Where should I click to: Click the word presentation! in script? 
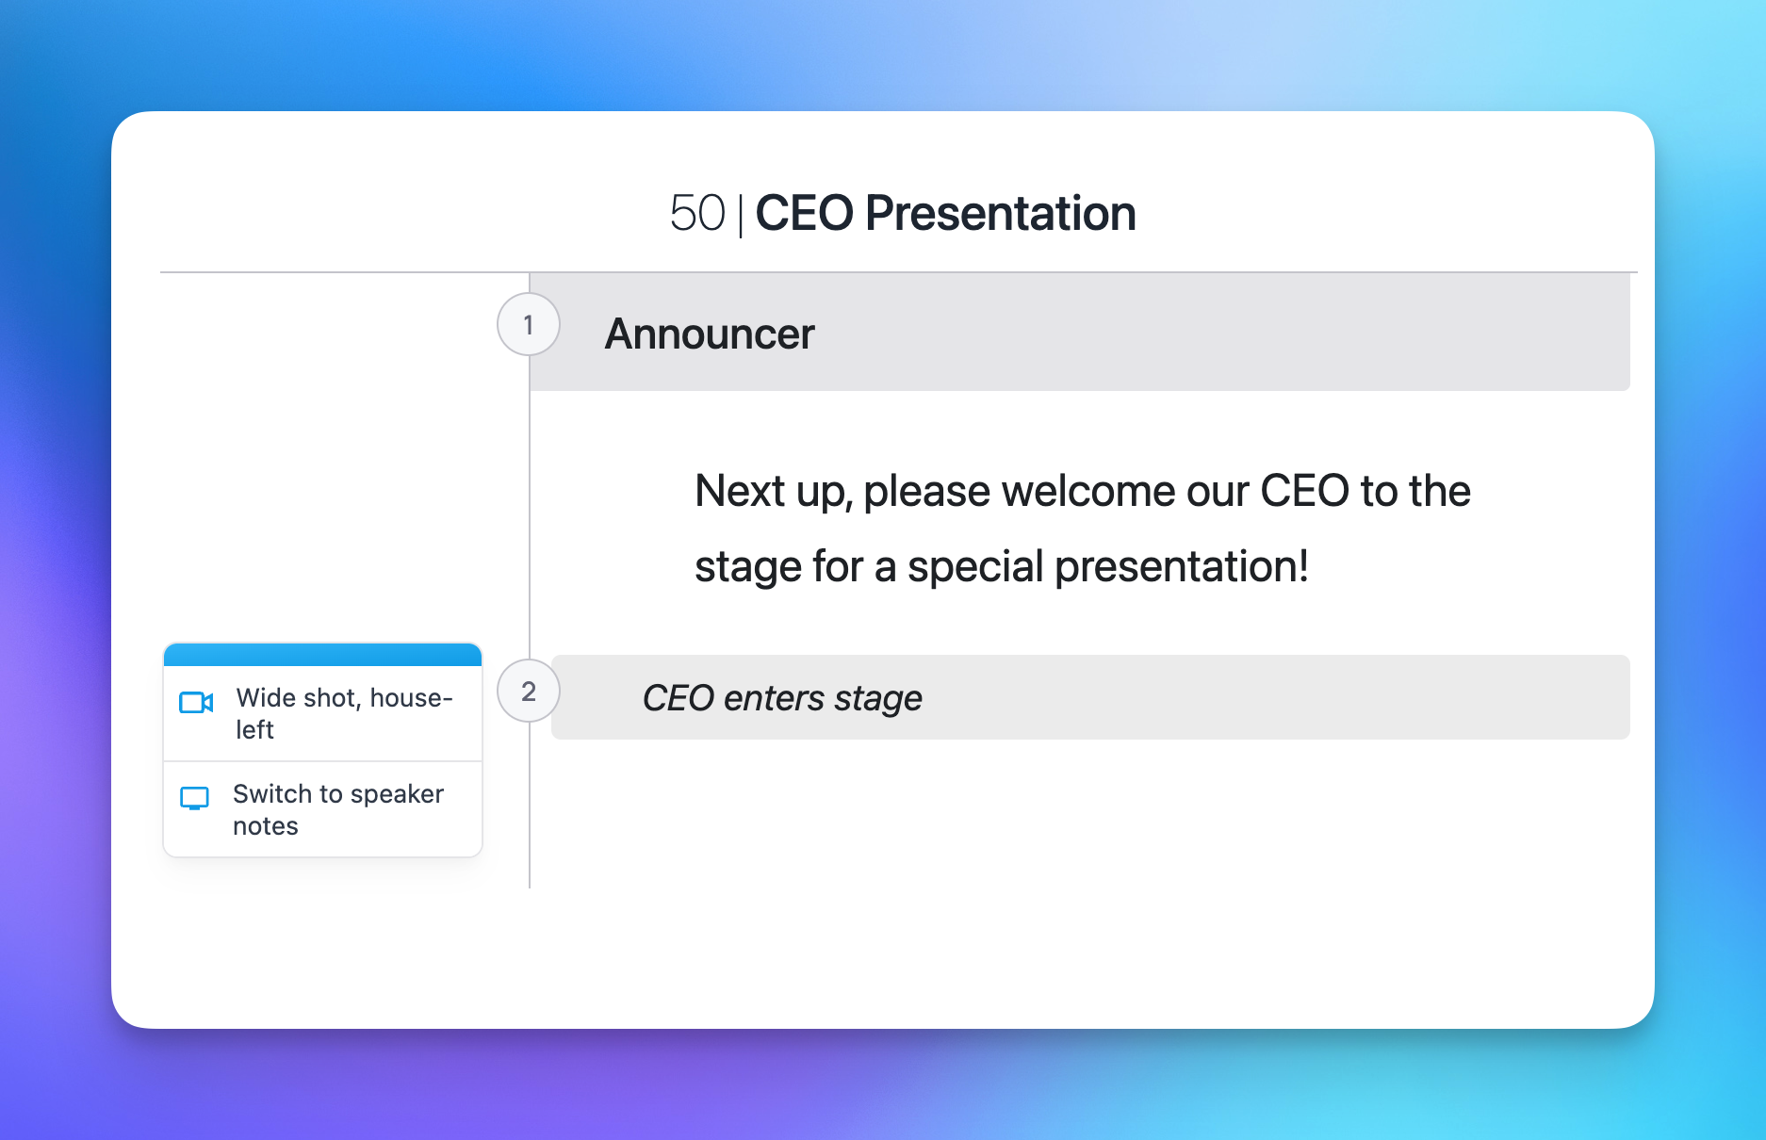click(x=1181, y=567)
